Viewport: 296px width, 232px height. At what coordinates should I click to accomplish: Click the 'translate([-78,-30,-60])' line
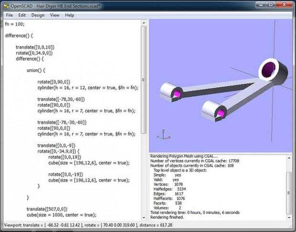62,122
